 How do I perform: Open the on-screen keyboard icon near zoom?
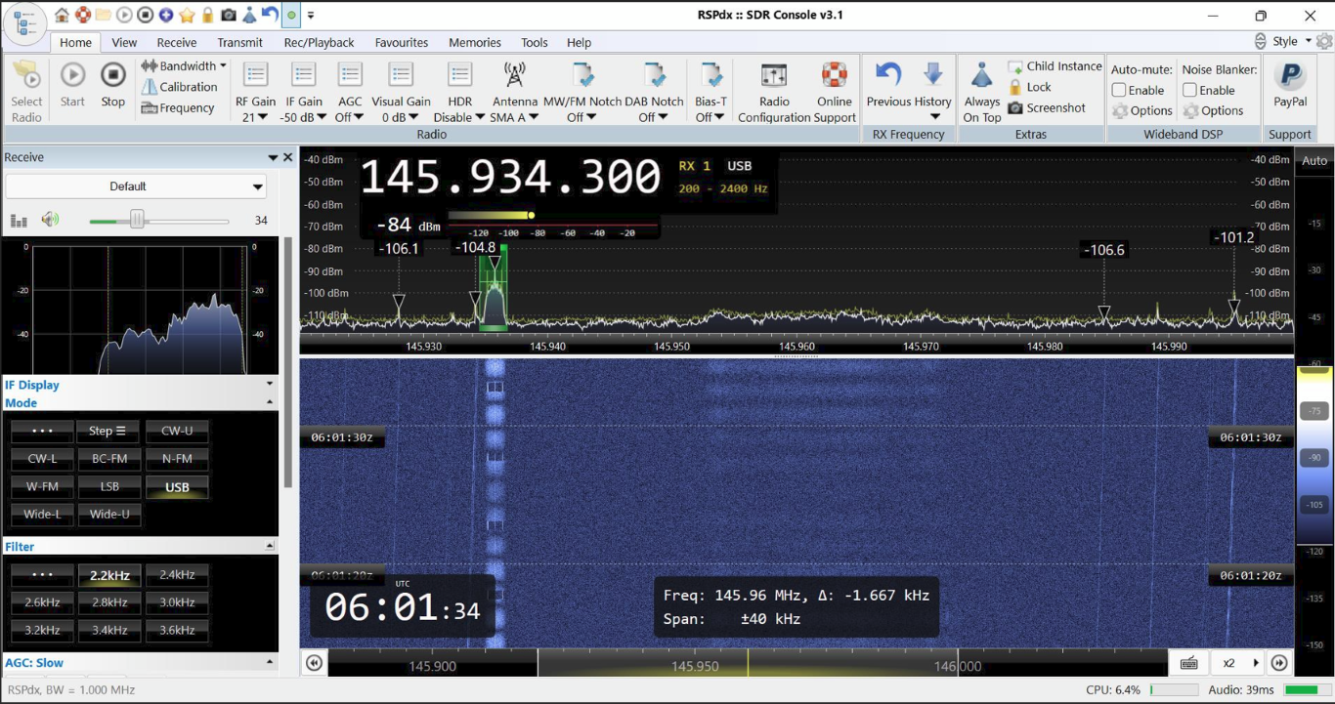tap(1189, 663)
